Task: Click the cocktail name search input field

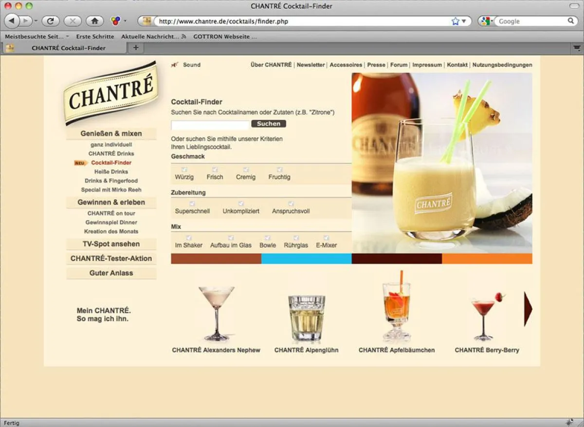Action: click(209, 124)
